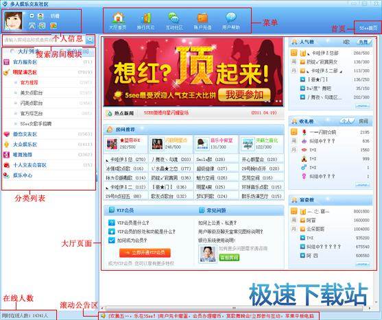
Task: Click 我要参加 button on banner
Action: [244, 95]
